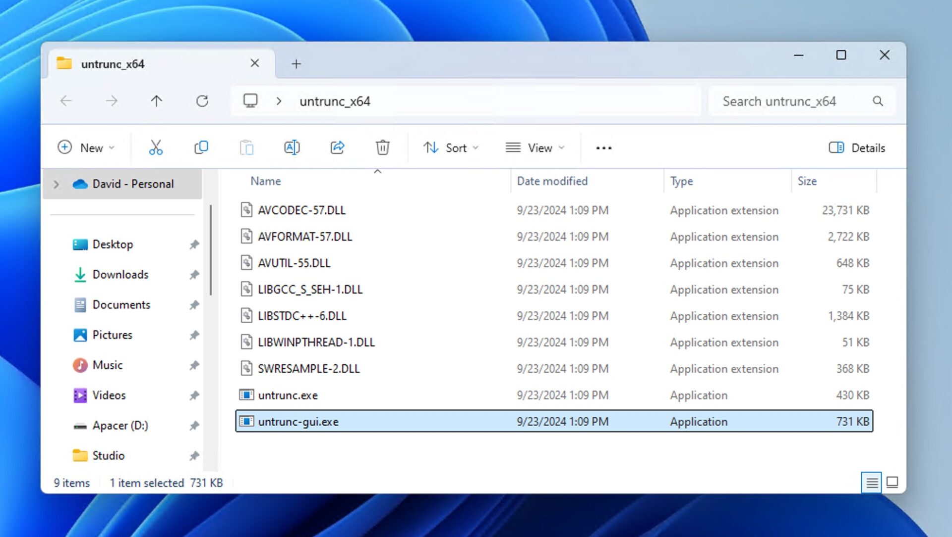
Task: Click the Paste icon in the toolbar
Action: click(x=246, y=147)
